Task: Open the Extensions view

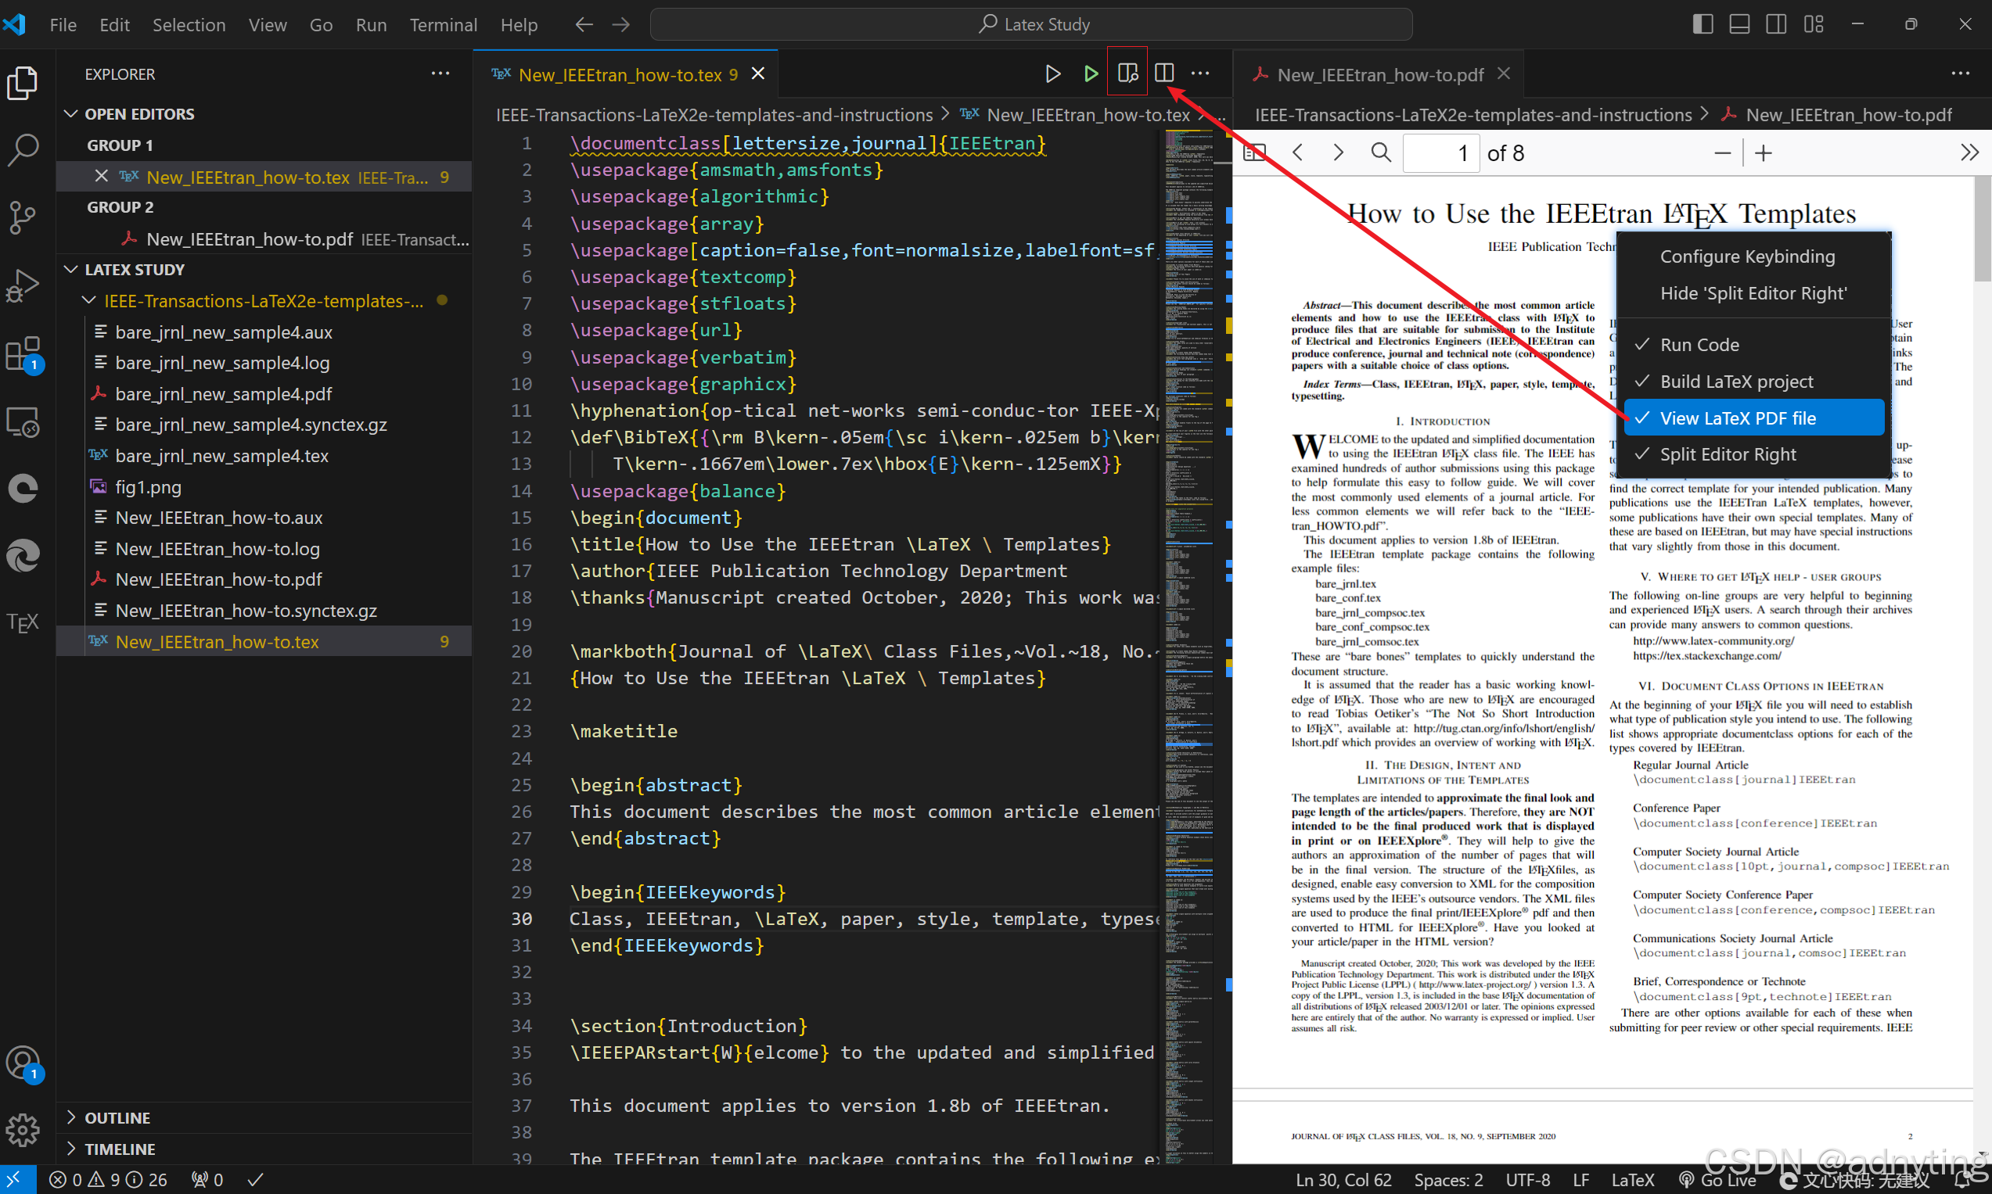Action: point(23,354)
